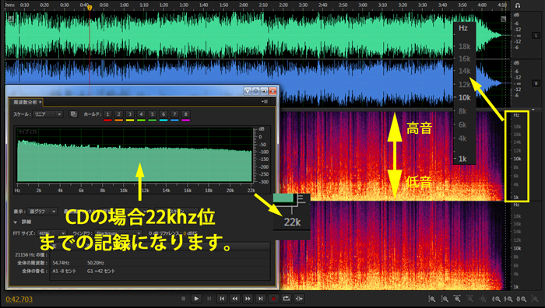
Task: Click Zoom to Selection icon
Action: 522,299
